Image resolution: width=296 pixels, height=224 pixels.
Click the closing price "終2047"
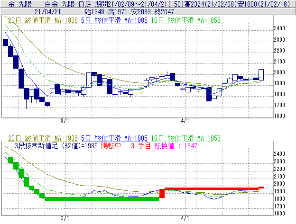pyautogui.click(x=164, y=12)
